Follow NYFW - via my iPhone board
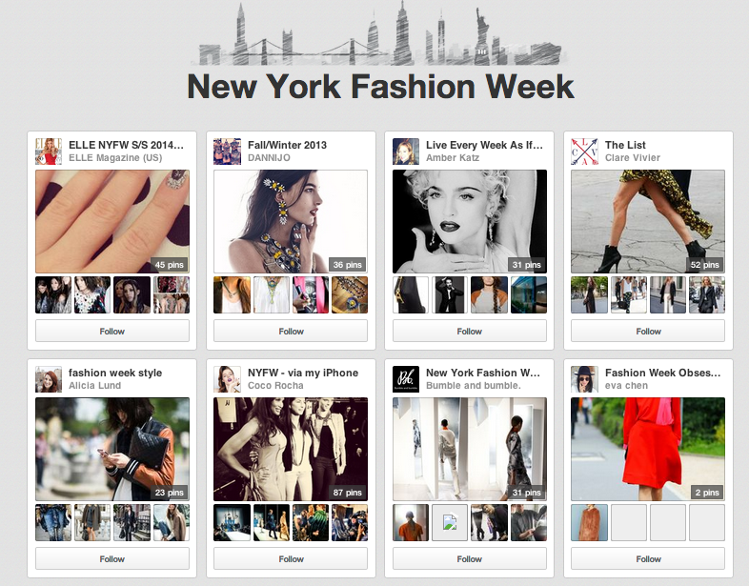Viewport: 749px width, 586px height. [291, 558]
